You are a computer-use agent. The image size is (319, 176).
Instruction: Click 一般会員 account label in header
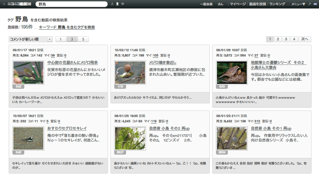tap(206, 4)
